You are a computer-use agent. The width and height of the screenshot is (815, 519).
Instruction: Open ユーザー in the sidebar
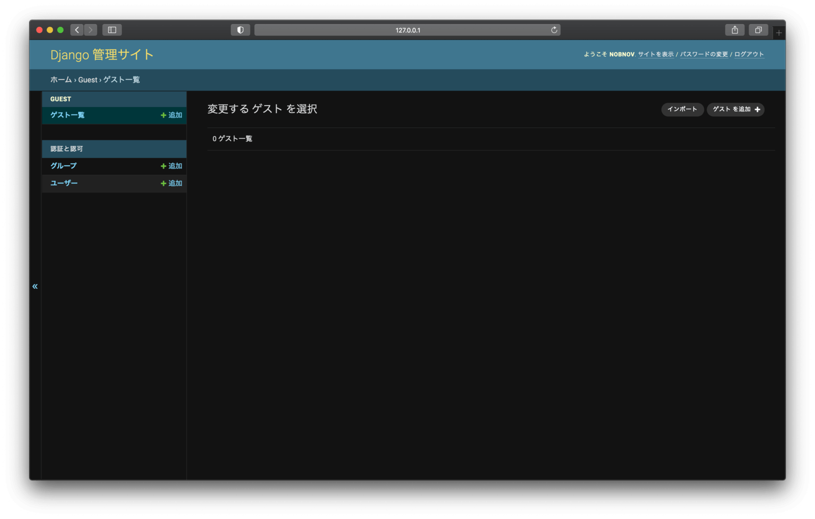click(x=64, y=183)
